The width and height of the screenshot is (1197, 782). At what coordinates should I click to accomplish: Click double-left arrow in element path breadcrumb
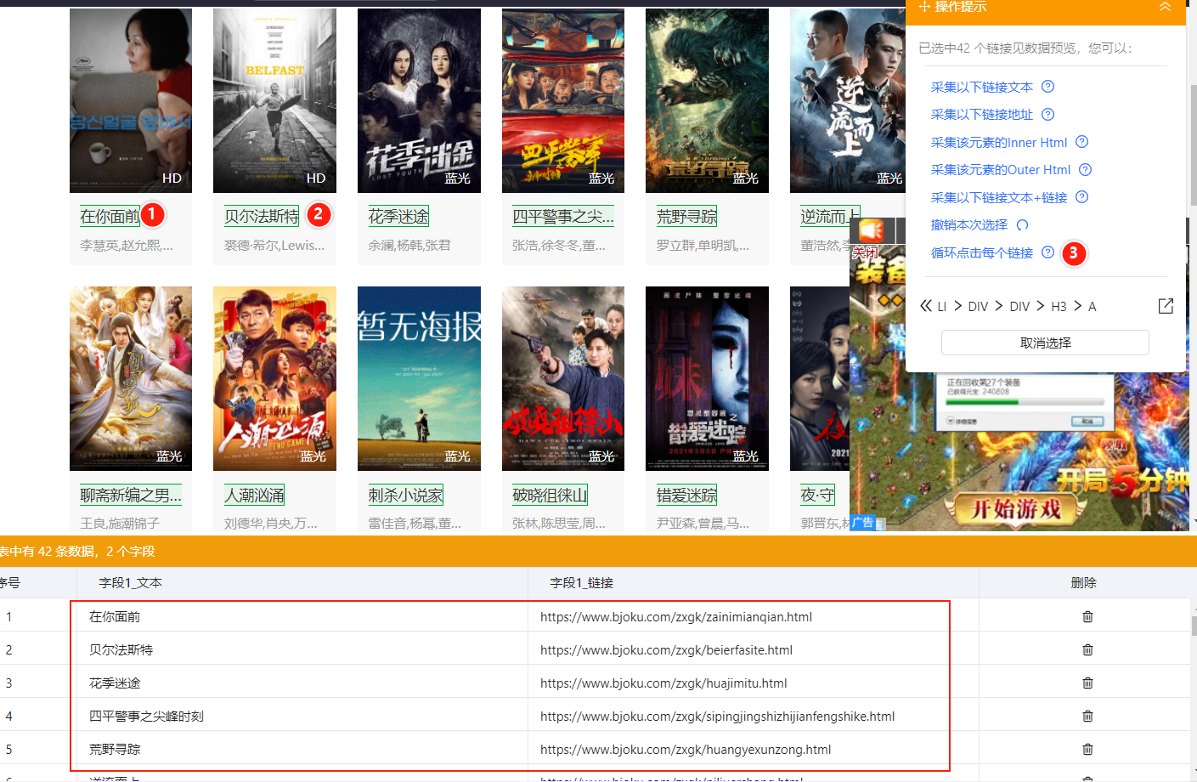pyautogui.click(x=926, y=306)
